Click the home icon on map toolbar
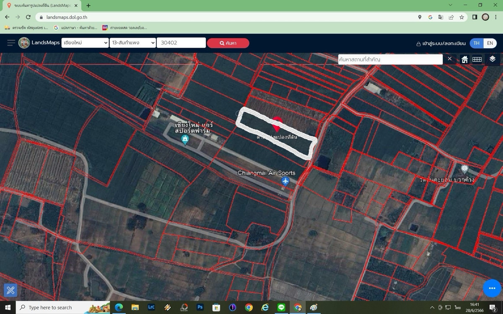 coord(464,59)
